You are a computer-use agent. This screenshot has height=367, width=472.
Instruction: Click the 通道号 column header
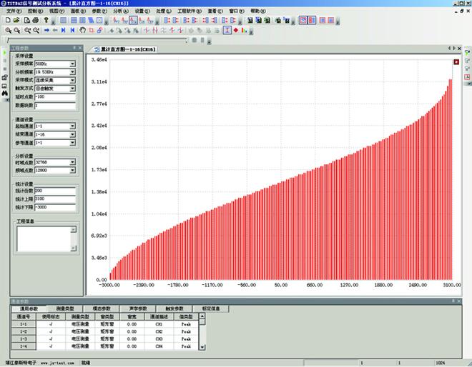(x=23, y=316)
